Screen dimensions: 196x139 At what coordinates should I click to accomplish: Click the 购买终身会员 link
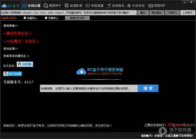18,33
